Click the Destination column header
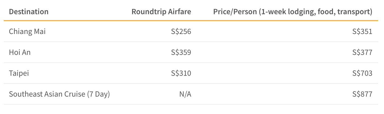384x114 pixels. click(x=29, y=12)
